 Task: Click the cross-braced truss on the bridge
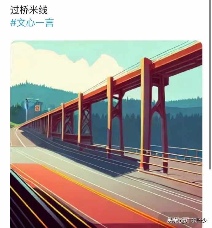coord(86,121)
